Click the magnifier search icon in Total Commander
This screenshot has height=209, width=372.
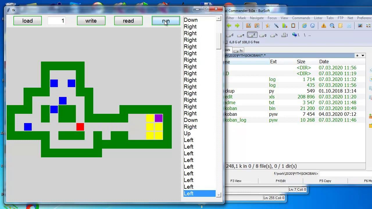(x=332, y=26)
